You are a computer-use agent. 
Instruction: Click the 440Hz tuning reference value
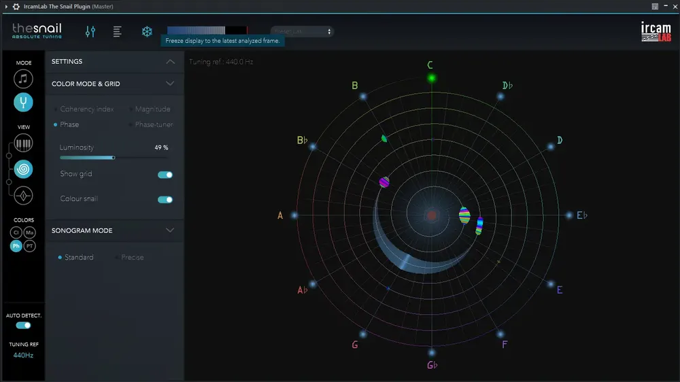(23, 355)
